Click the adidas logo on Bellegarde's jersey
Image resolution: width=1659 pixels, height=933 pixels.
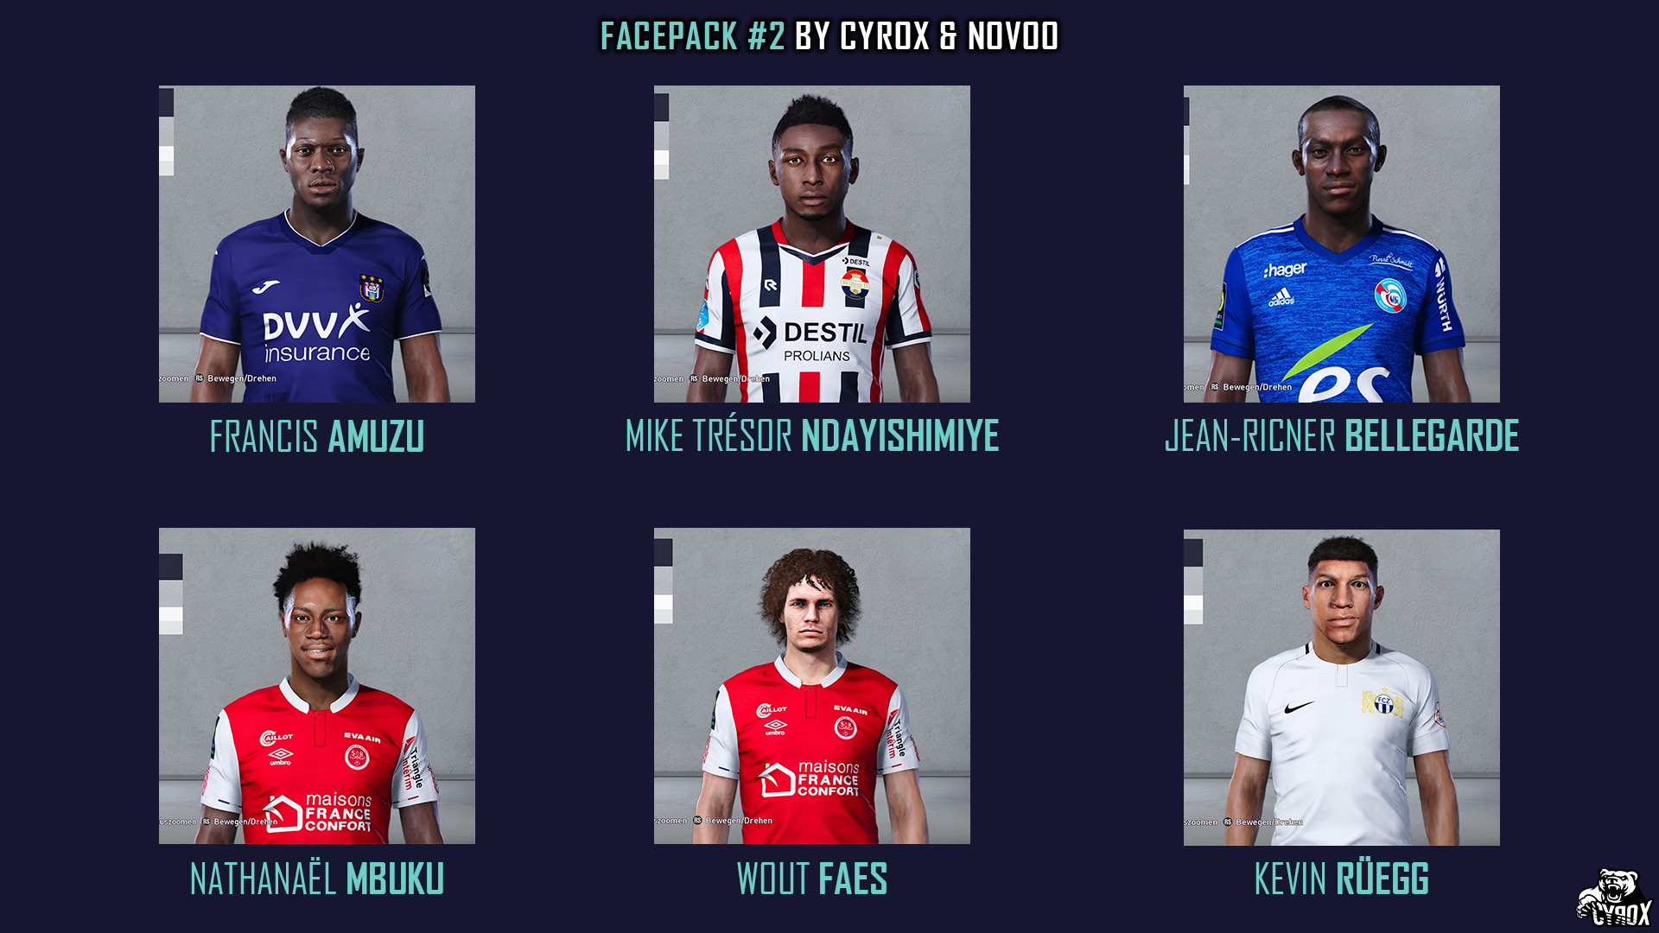(x=1281, y=298)
